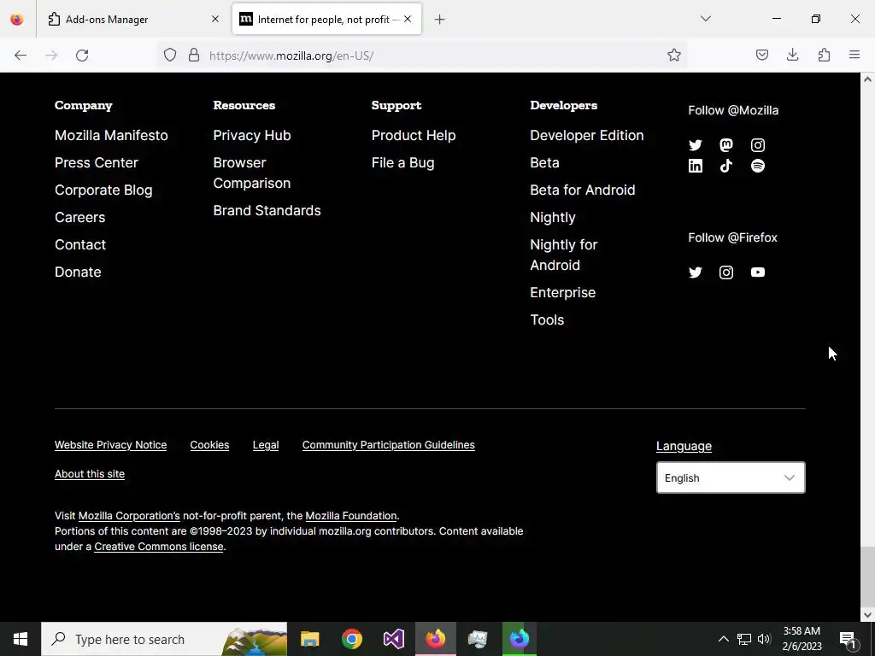This screenshot has height=656, width=875.
Task: Follow Mozilla Foundation link
Action: coord(351,516)
